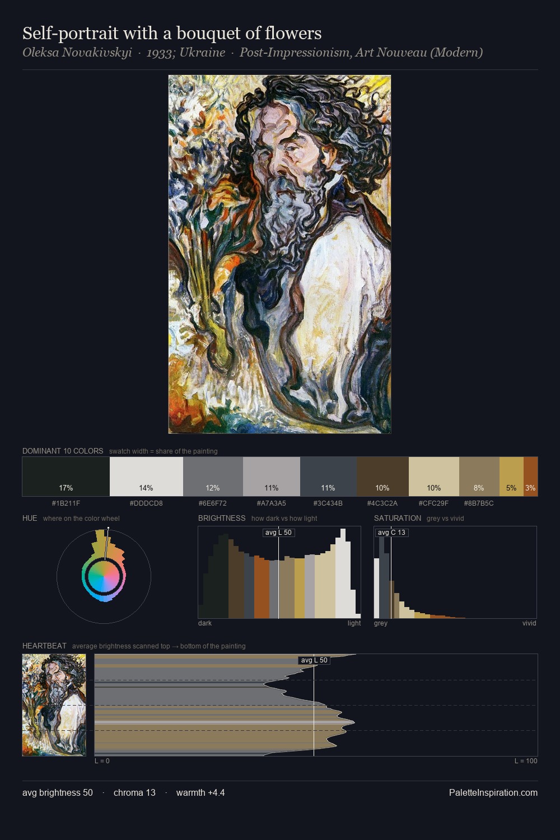This screenshot has width=560, height=840.
Task: Select the brown #4C3C2A swatch showing 10%
Action: pos(382,477)
